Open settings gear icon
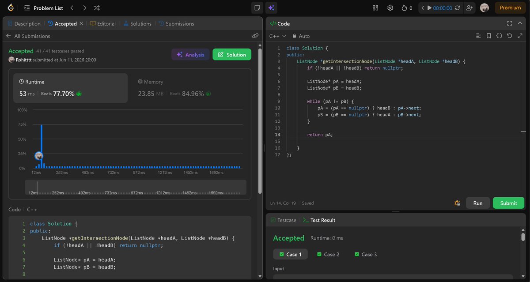This screenshot has width=530, height=282. (x=390, y=8)
